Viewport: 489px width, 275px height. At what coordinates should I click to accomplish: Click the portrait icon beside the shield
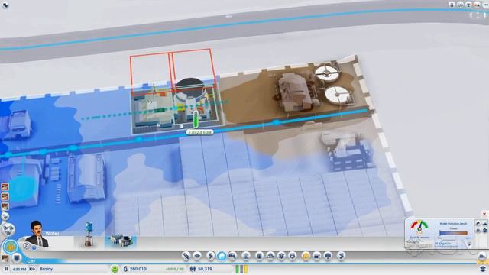point(5,258)
